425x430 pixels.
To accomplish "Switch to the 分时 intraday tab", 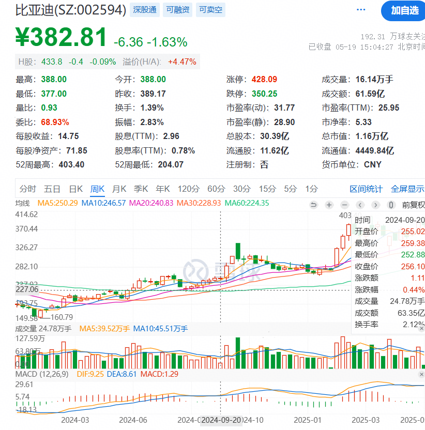I will click(x=28, y=189).
